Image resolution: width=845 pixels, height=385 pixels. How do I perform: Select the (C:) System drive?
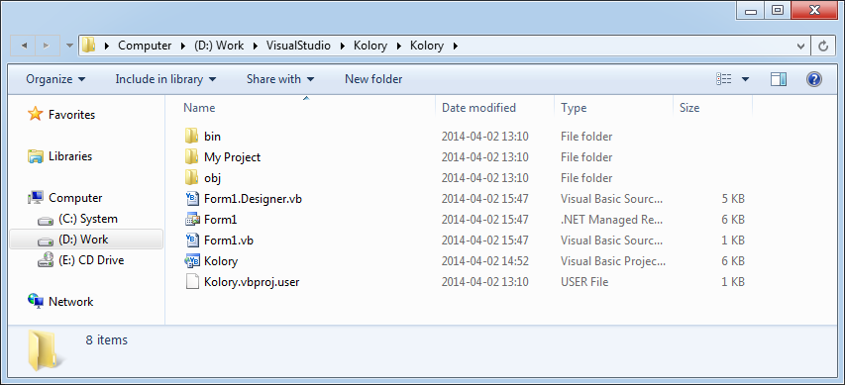coord(88,219)
